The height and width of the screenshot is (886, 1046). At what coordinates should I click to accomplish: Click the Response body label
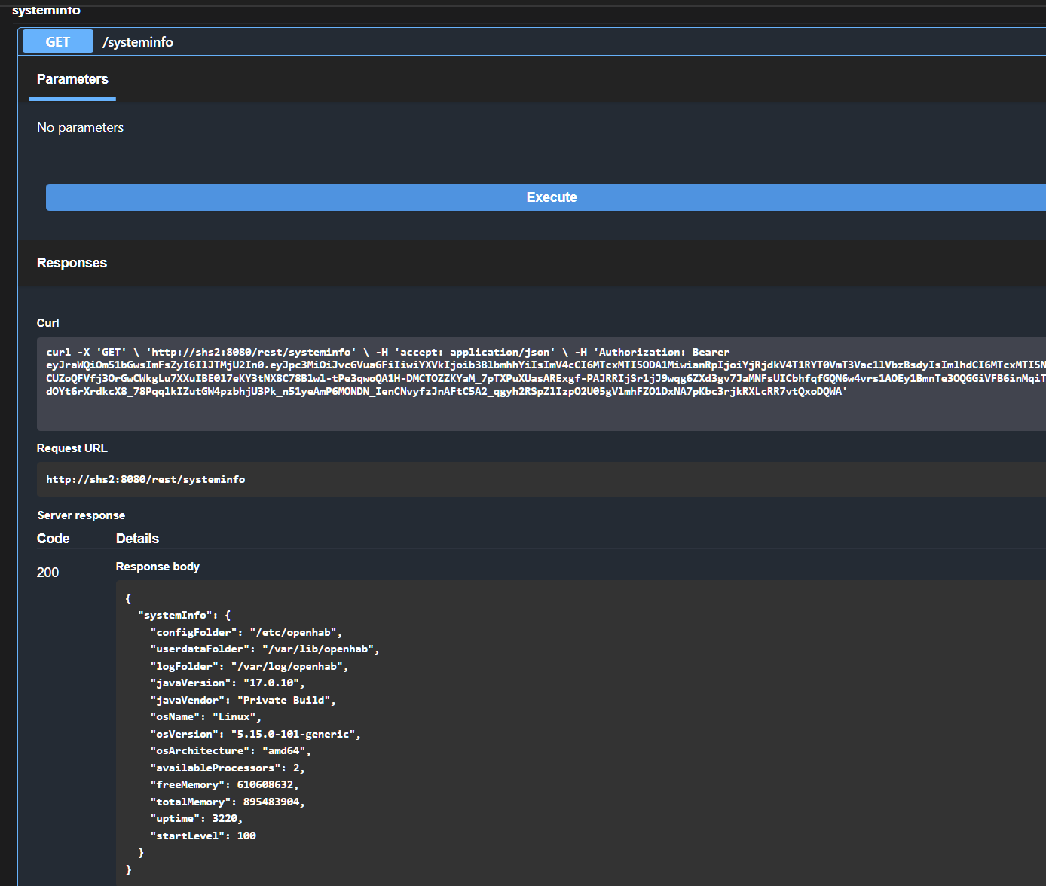158,567
